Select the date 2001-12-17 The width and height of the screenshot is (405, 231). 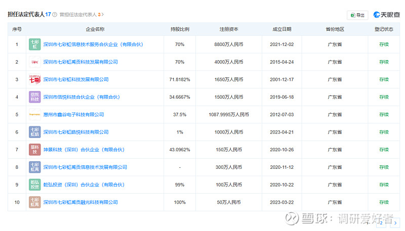(282, 79)
